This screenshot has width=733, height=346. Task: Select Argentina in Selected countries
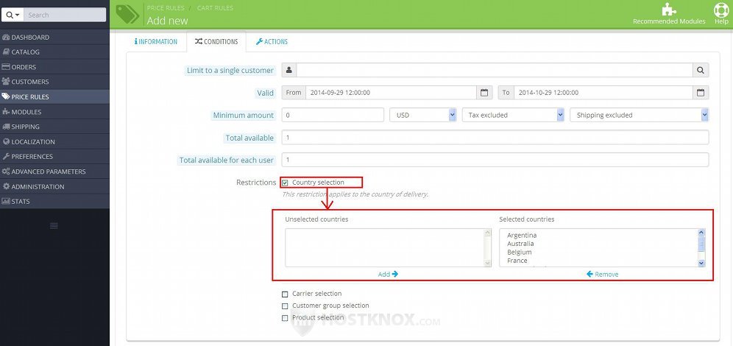pos(522,235)
